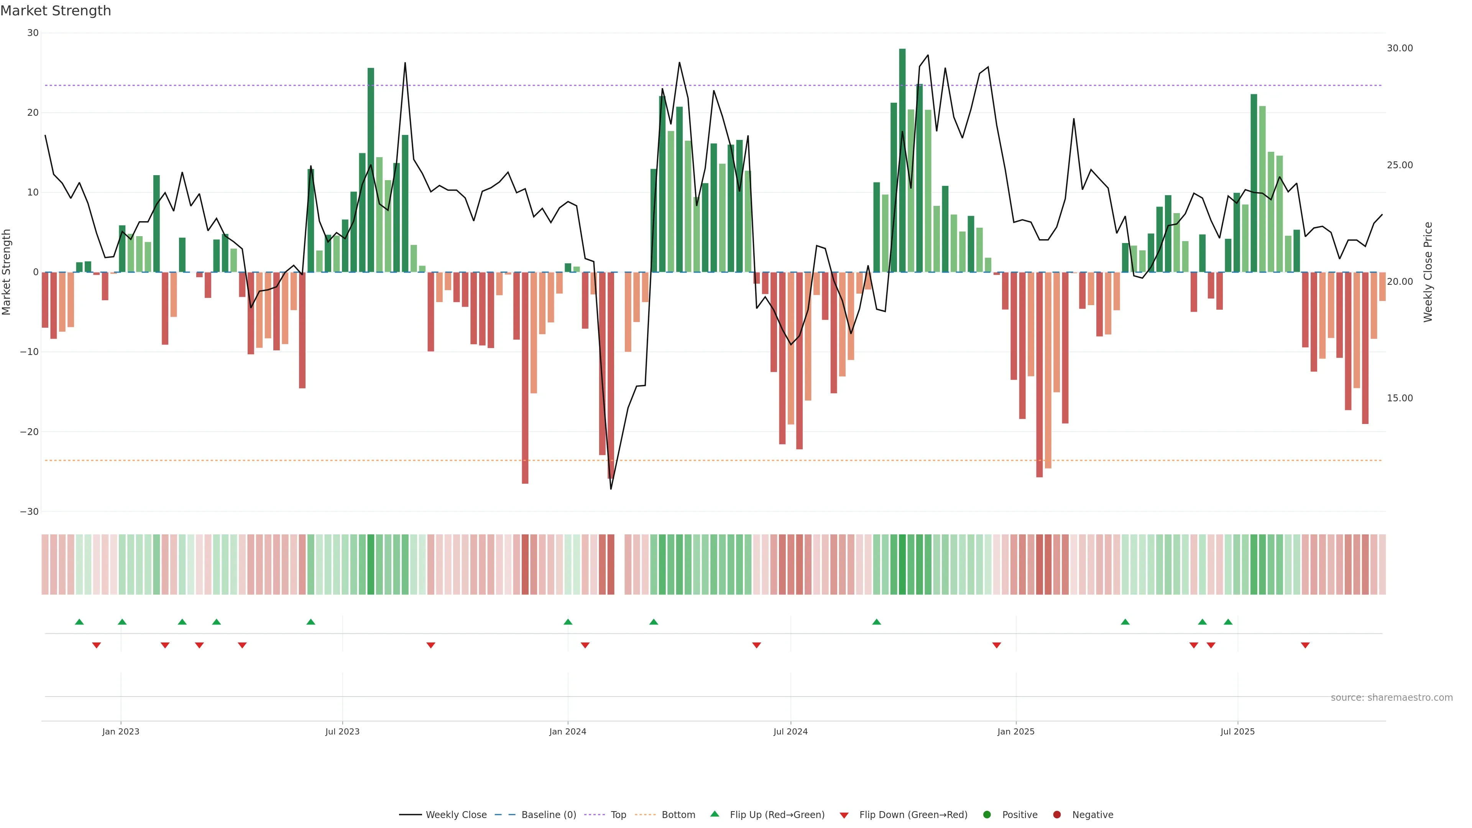The width and height of the screenshot is (1472, 828).
Task: Click the 30.00 right axis price label
Action: 1400,48
